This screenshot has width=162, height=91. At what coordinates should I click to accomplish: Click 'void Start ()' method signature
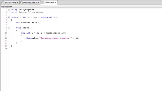(24, 28)
